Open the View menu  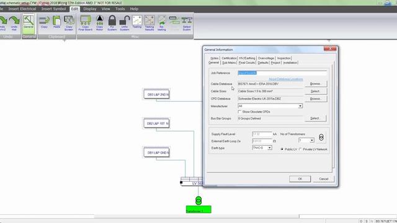coord(106,9)
